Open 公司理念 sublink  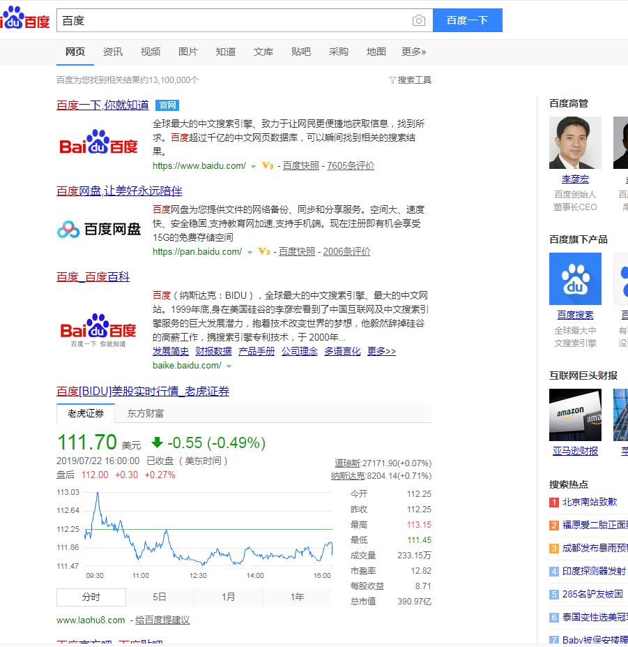pos(300,351)
